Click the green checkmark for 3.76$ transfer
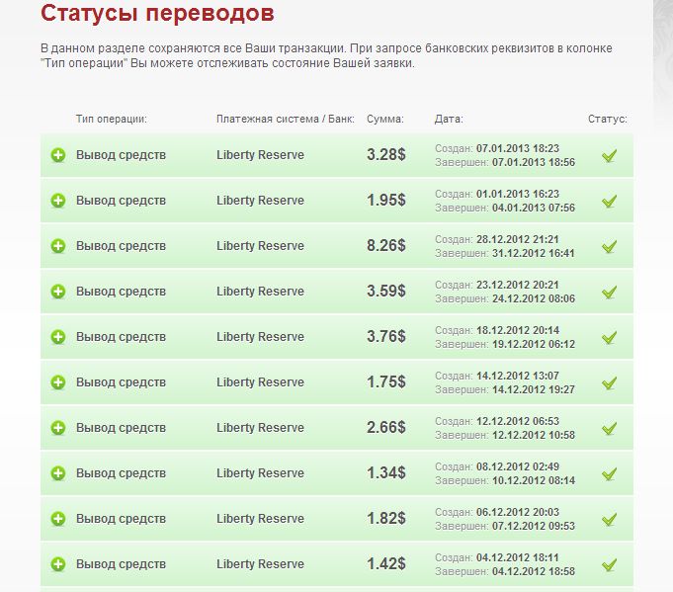673x592 pixels. coord(609,337)
